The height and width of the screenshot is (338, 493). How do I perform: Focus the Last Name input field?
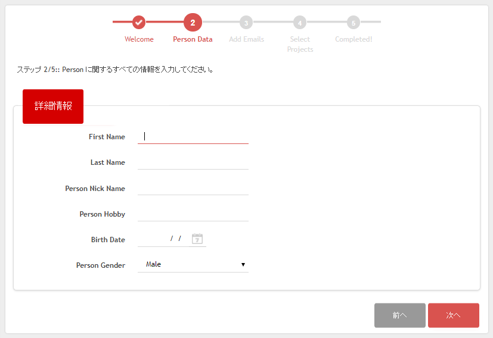(x=193, y=162)
